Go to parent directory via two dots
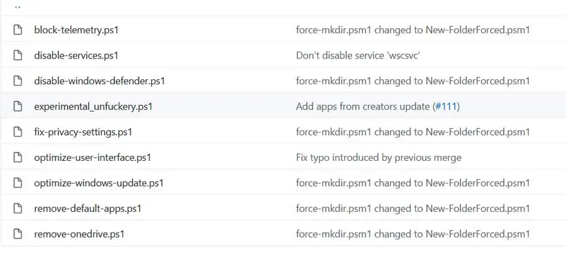The width and height of the screenshot is (566, 264). tap(17, 6)
